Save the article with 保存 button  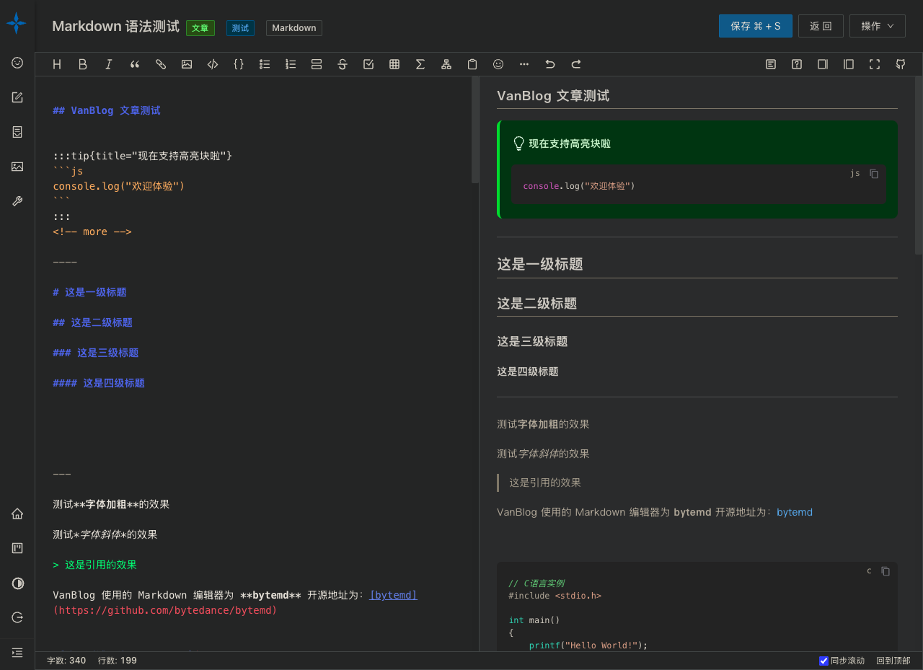pos(756,26)
